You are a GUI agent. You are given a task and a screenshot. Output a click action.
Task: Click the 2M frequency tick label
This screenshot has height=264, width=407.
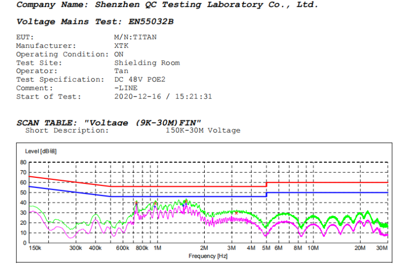(x=204, y=248)
